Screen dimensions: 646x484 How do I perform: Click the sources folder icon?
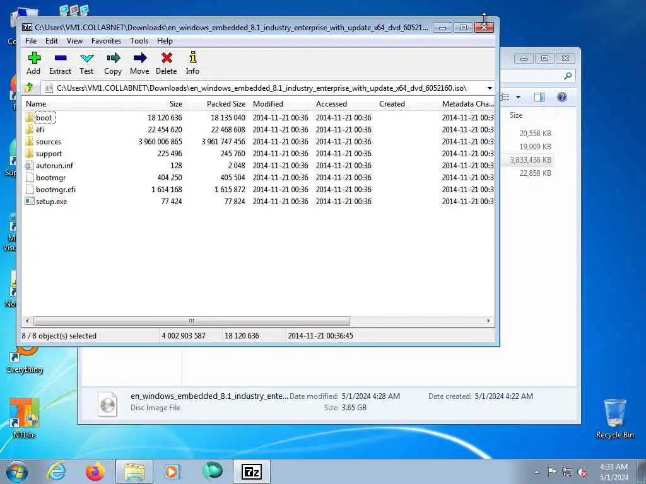(29, 142)
